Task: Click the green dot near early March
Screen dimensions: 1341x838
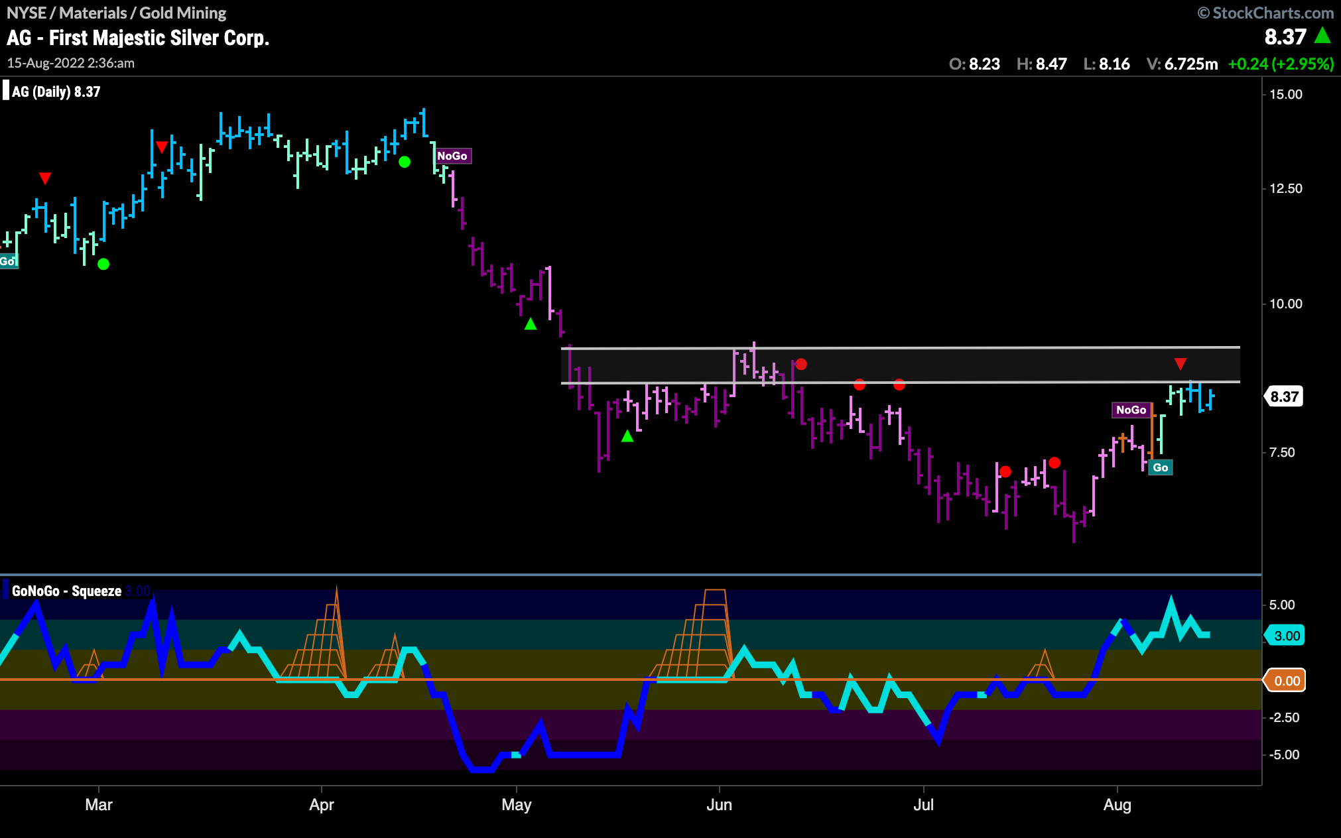Action: tap(103, 264)
